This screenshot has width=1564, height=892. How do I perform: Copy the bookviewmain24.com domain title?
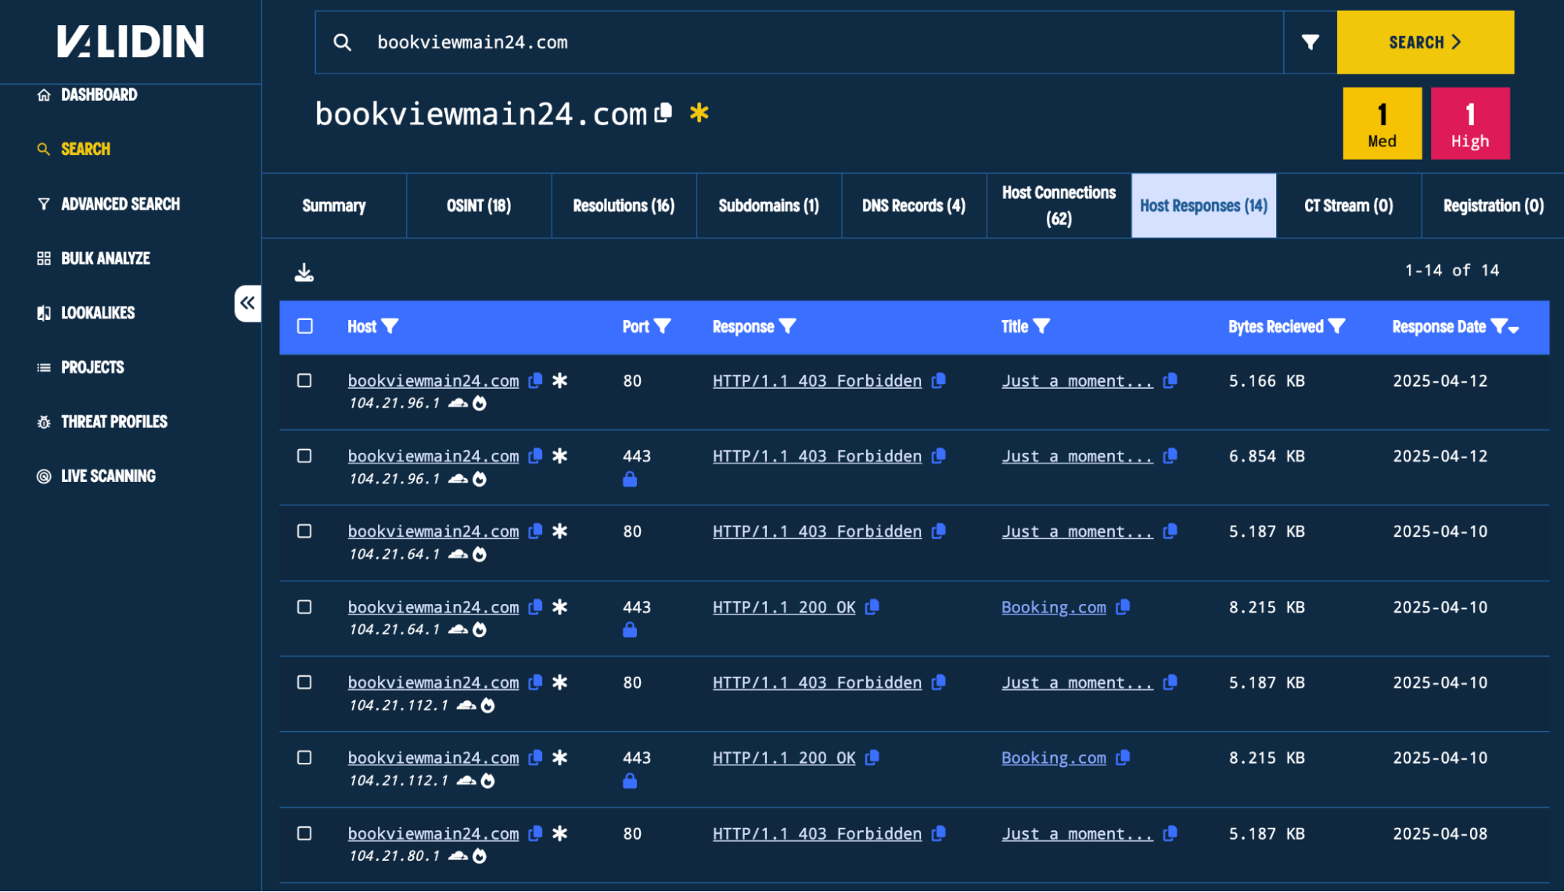[663, 113]
